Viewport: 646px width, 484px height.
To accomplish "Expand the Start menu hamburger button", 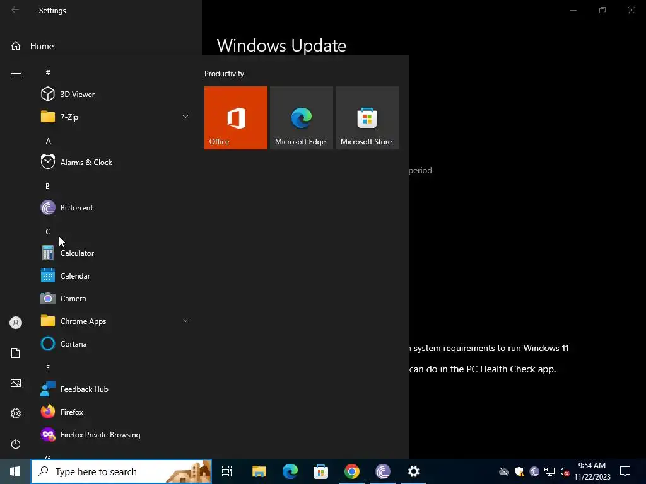I will [16, 73].
